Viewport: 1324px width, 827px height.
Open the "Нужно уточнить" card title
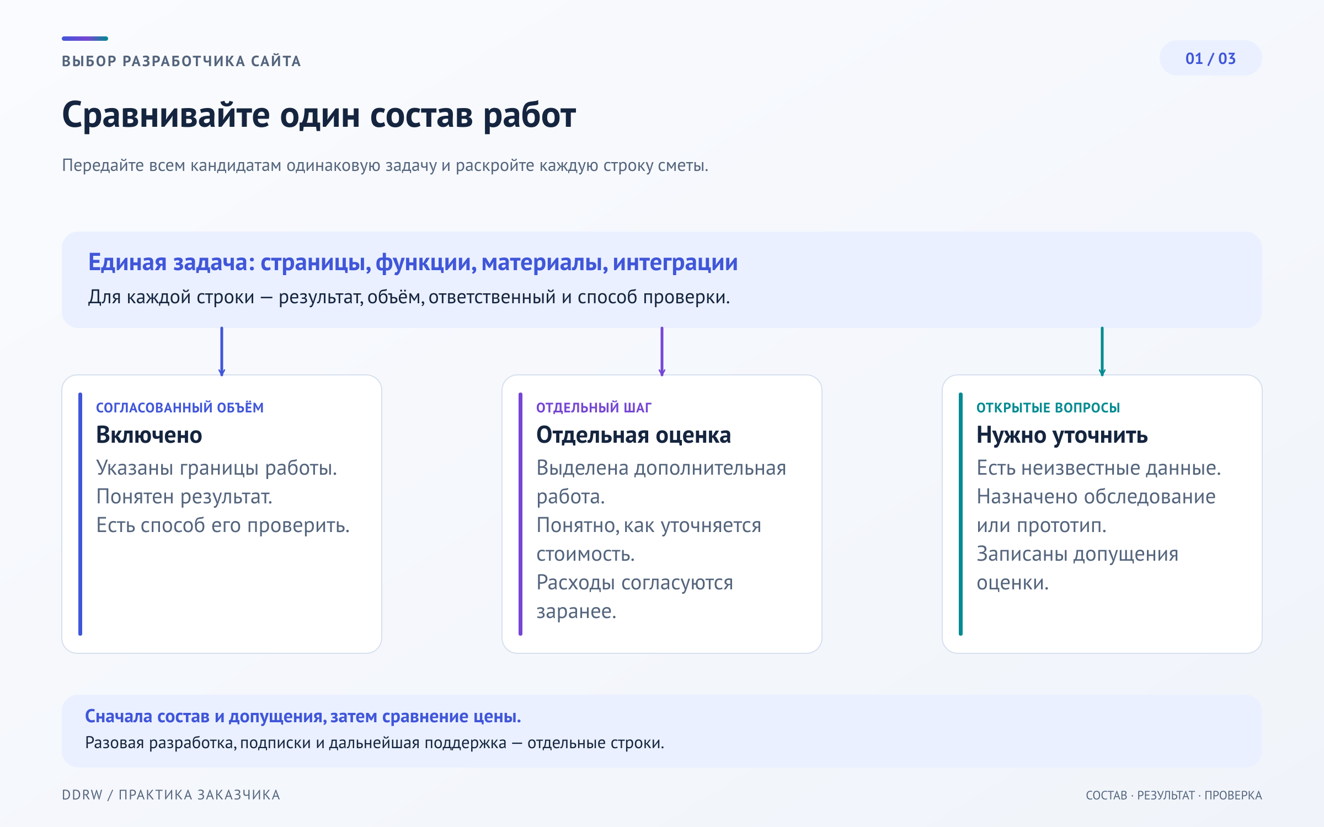coord(1062,435)
